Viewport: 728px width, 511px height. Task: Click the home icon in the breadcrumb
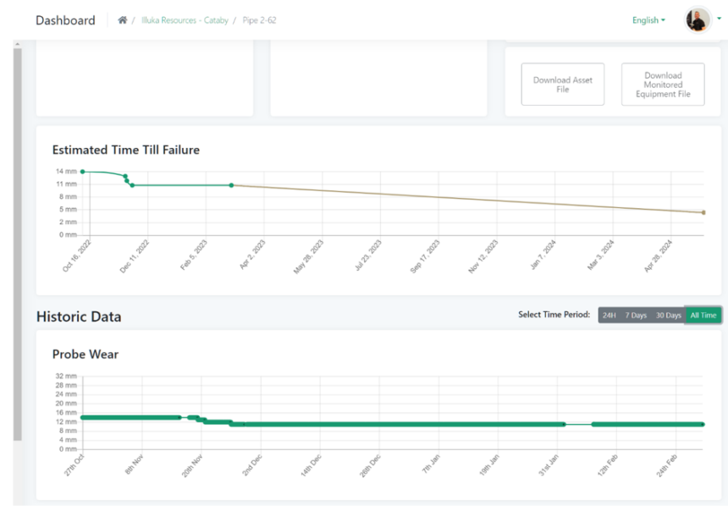123,20
